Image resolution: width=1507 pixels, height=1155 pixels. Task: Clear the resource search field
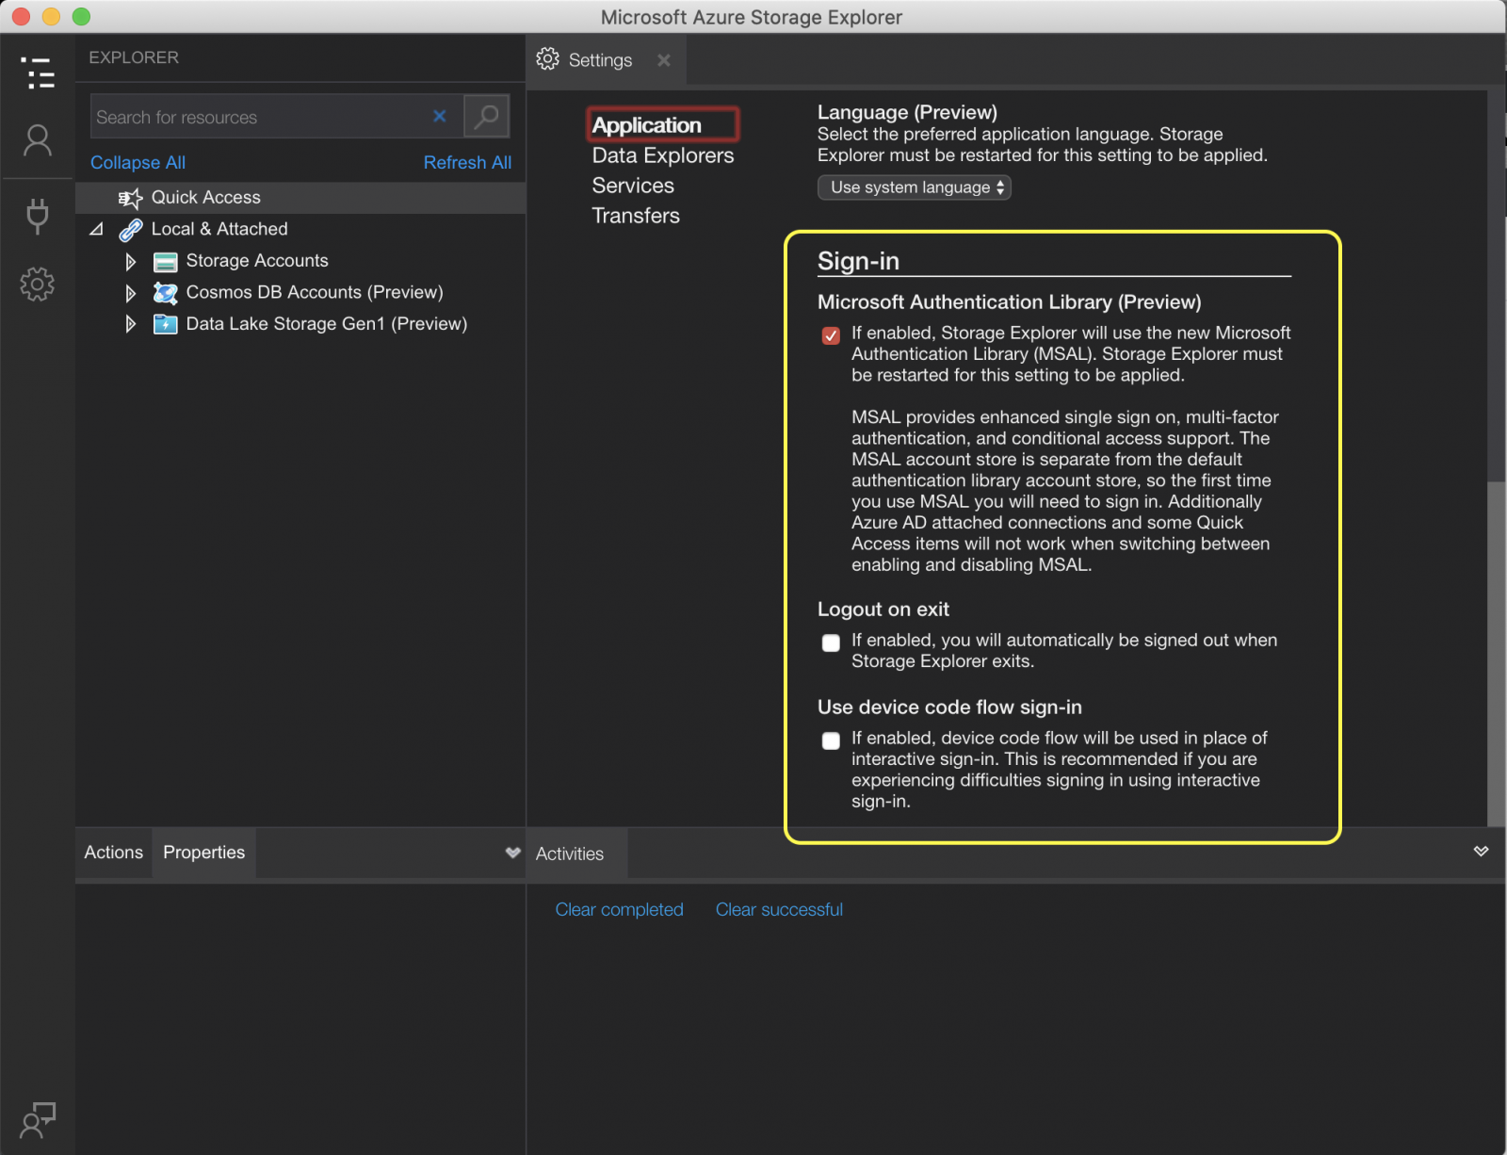439,116
